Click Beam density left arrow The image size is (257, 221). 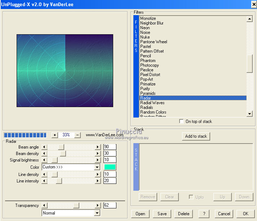click(44, 154)
